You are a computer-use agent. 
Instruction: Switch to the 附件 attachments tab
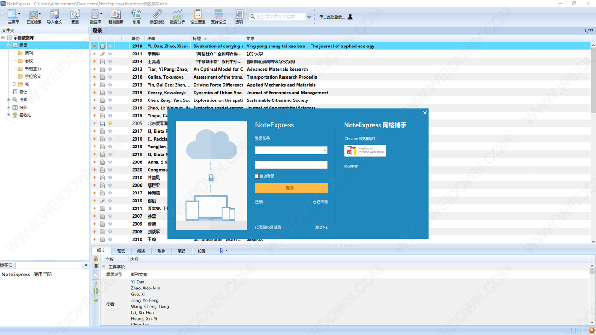click(161, 251)
